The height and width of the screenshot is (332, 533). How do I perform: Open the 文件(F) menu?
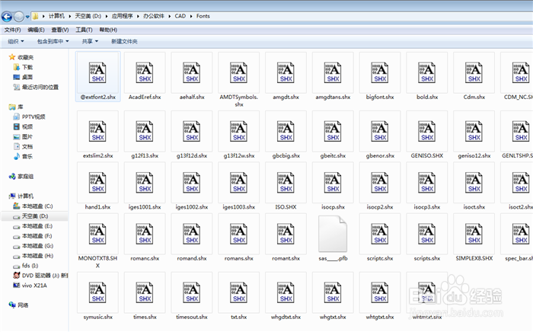13,30
